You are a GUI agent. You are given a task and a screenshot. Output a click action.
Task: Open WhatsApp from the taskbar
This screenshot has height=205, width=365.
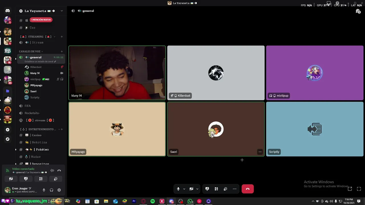click(x=190, y=201)
